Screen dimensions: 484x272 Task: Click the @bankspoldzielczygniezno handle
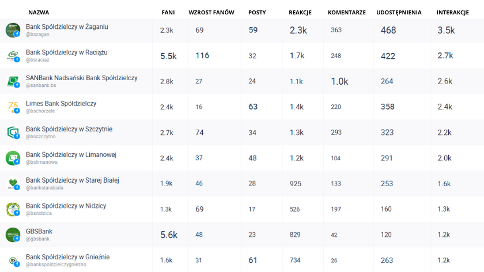55,264
